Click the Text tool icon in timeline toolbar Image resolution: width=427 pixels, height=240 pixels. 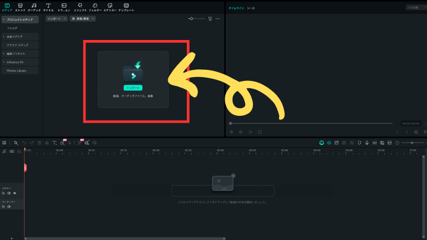pyautogui.click(x=54, y=143)
